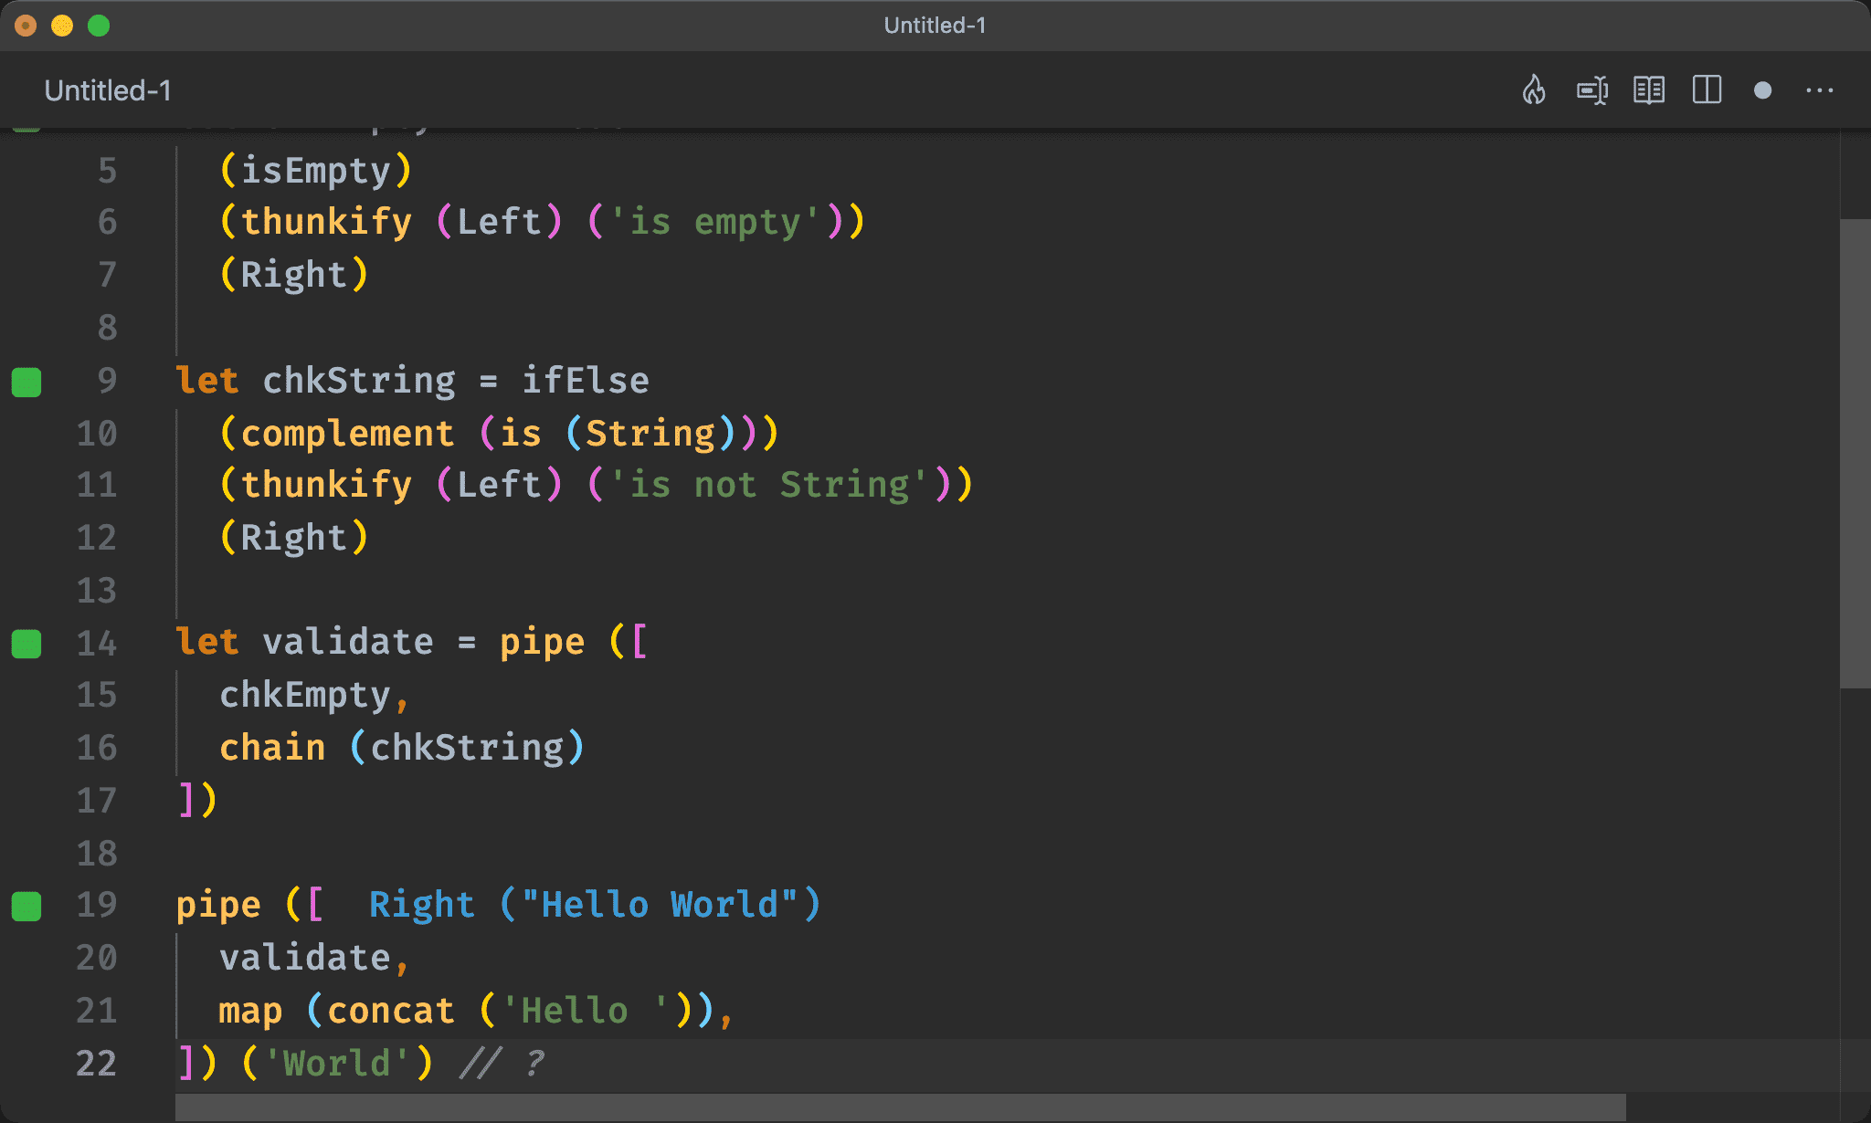
Task: Click the 'World' string on line 22
Action: click(x=337, y=1064)
